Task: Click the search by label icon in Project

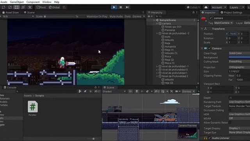Action: coord(85,91)
